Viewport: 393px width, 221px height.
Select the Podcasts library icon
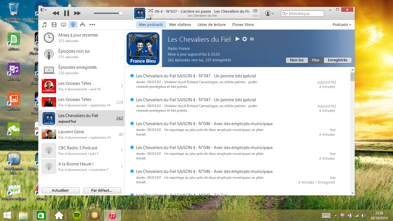click(73, 24)
